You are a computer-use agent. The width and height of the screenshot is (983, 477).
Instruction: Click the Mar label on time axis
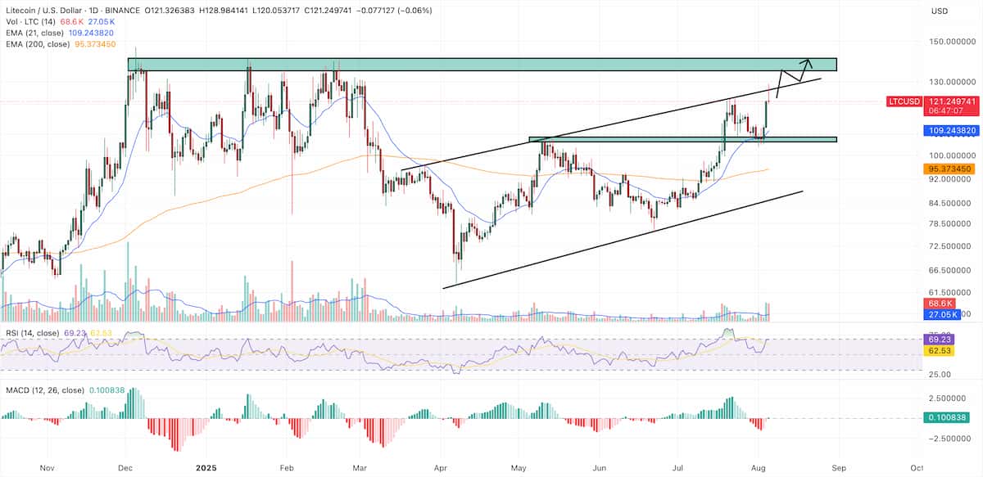tap(360, 468)
